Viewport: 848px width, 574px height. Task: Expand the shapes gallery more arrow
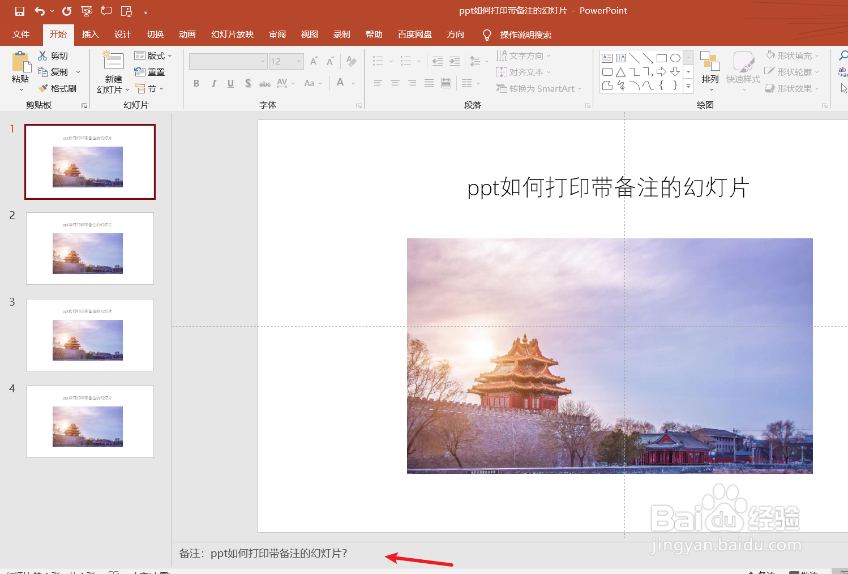tap(688, 86)
